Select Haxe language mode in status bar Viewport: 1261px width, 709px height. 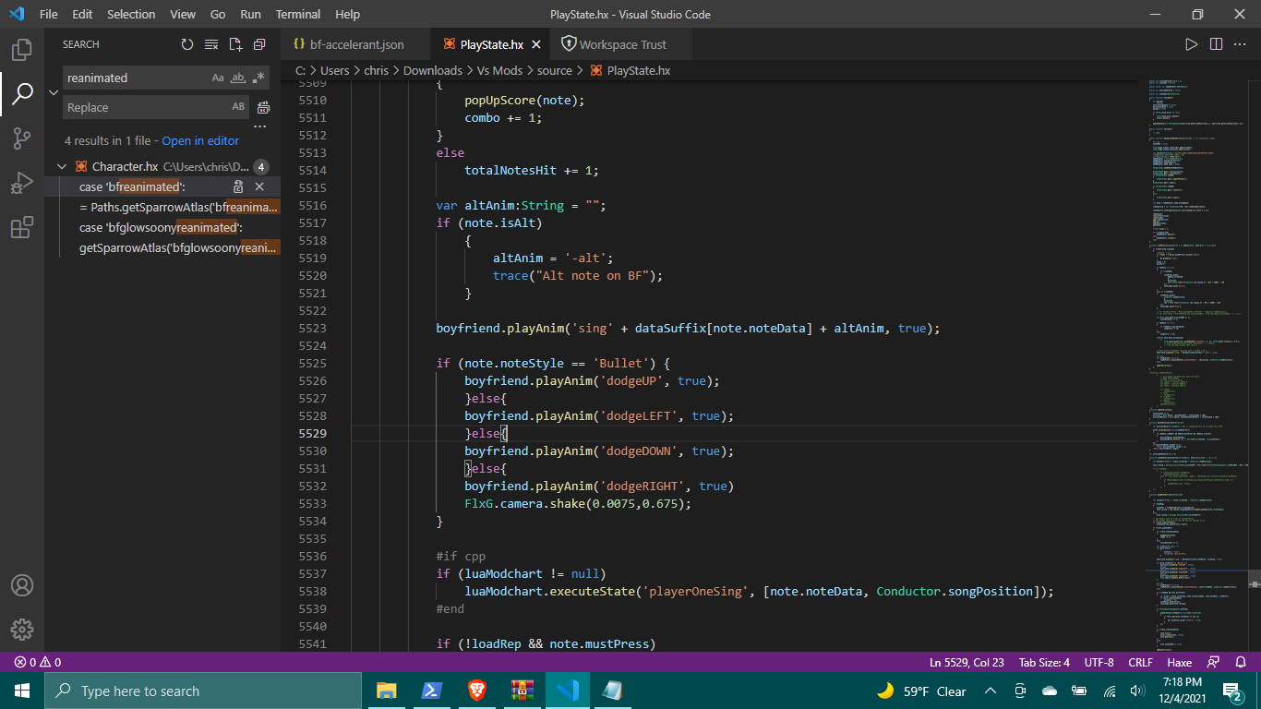pos(1180,662)
